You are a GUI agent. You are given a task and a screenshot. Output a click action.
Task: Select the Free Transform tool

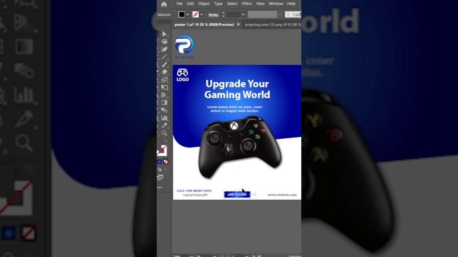[165, 87]
